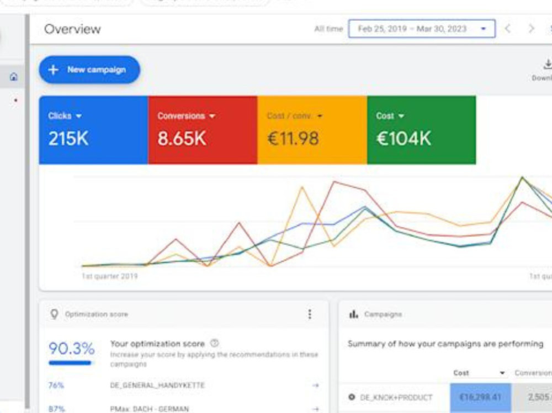Open the Cost / conv. metric dropdown
This screenshot has height=413, width=552.
click(294, 116)
